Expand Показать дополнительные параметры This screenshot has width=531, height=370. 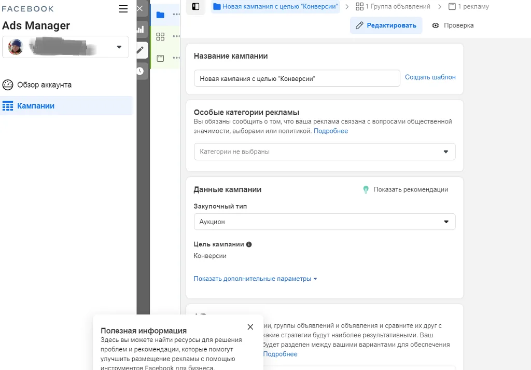pos(255,279)
